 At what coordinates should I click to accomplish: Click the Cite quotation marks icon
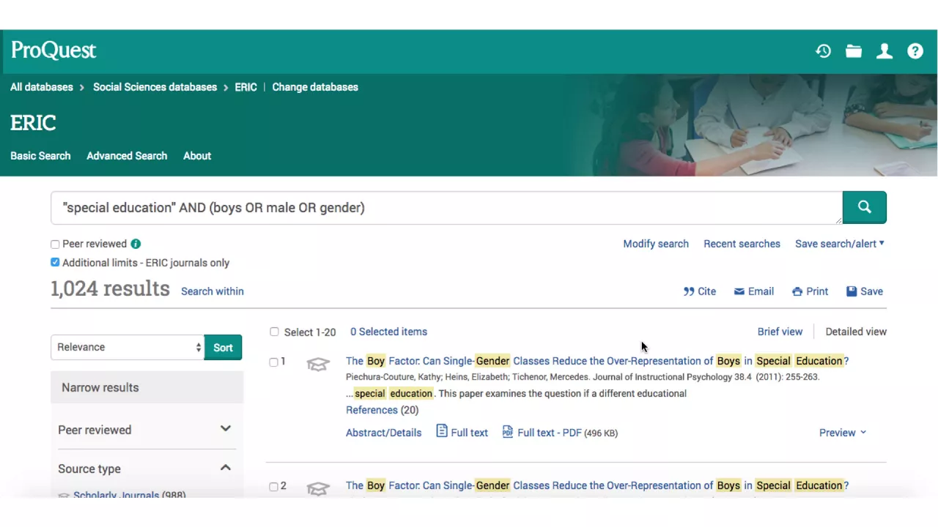(689, 291)
